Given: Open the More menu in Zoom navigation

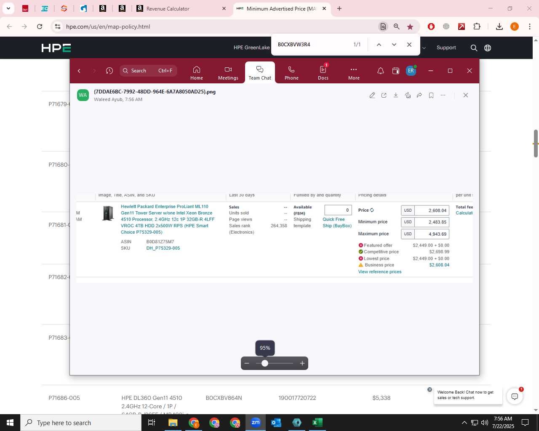Looking at the screenshot, I should point(354,73).
